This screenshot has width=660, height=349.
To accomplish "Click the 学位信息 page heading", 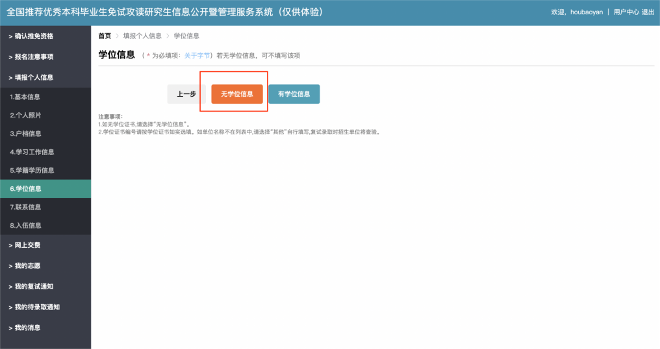I will 116,54.
